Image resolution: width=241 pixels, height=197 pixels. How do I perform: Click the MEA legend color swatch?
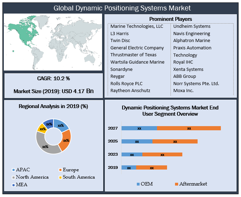[x=14, y=185]
